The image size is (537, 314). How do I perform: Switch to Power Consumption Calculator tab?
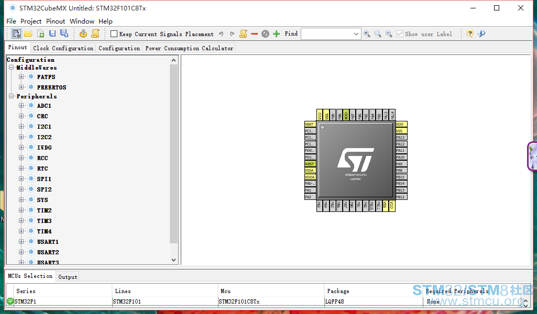click(189, 48)
